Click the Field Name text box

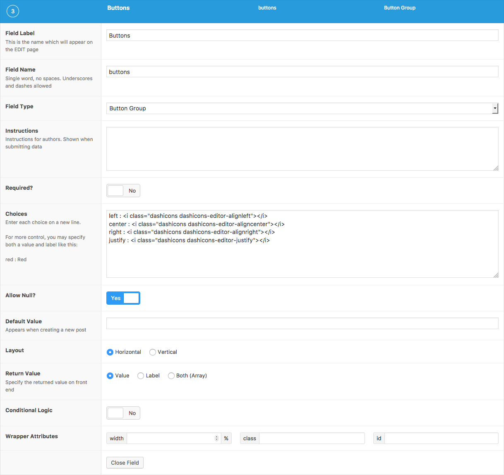(302, 72)
